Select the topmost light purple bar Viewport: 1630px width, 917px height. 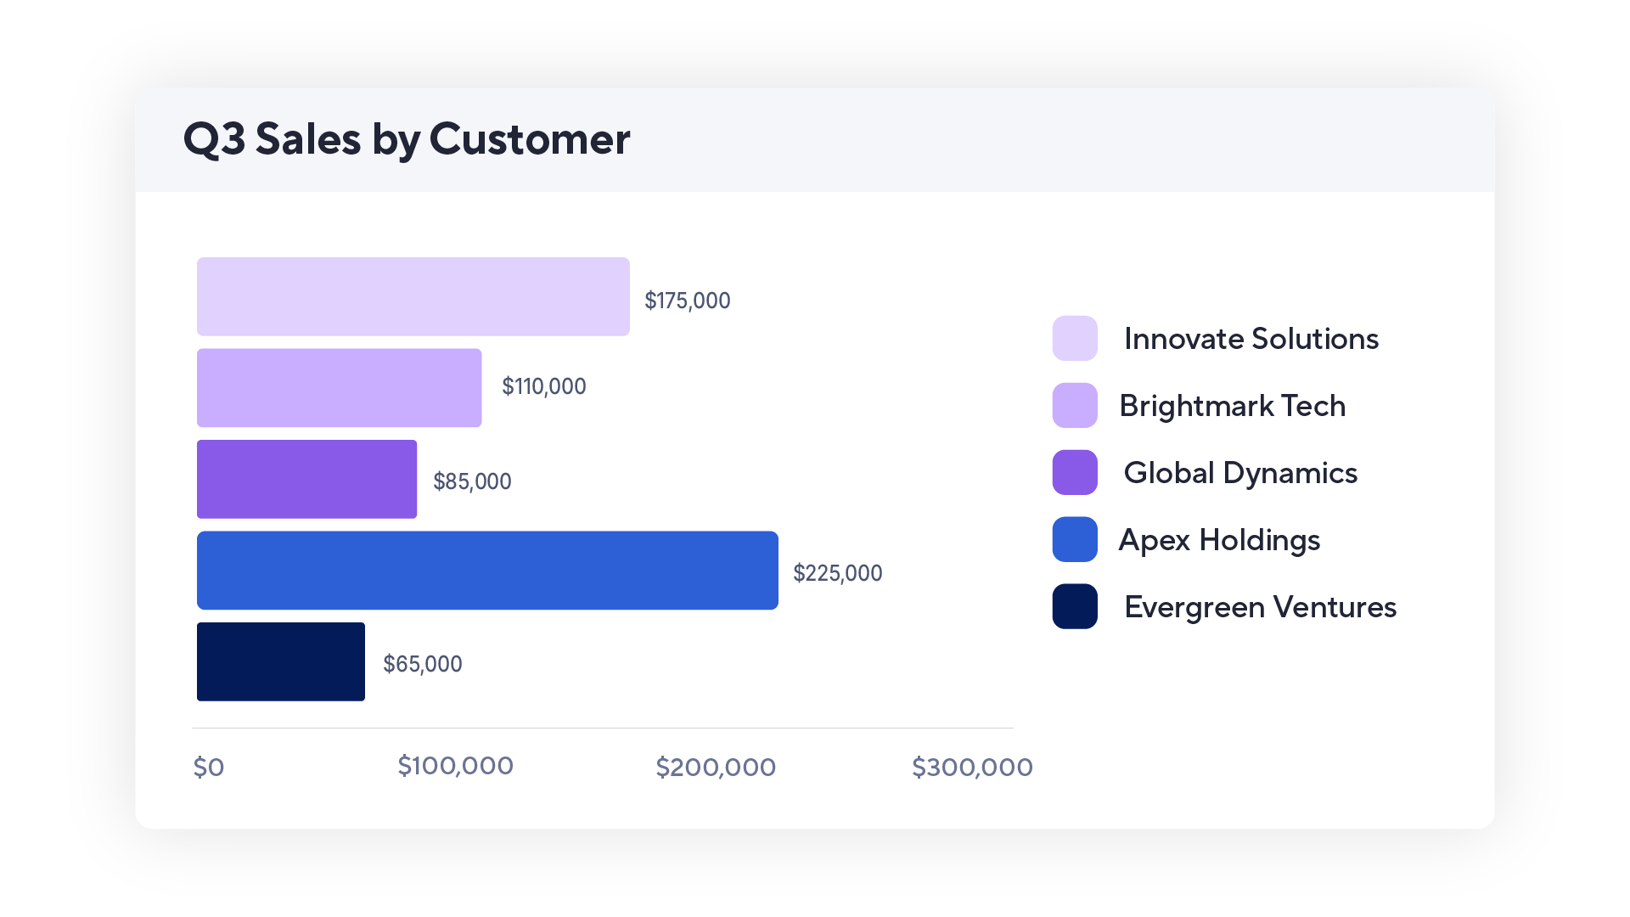[412, 295]
